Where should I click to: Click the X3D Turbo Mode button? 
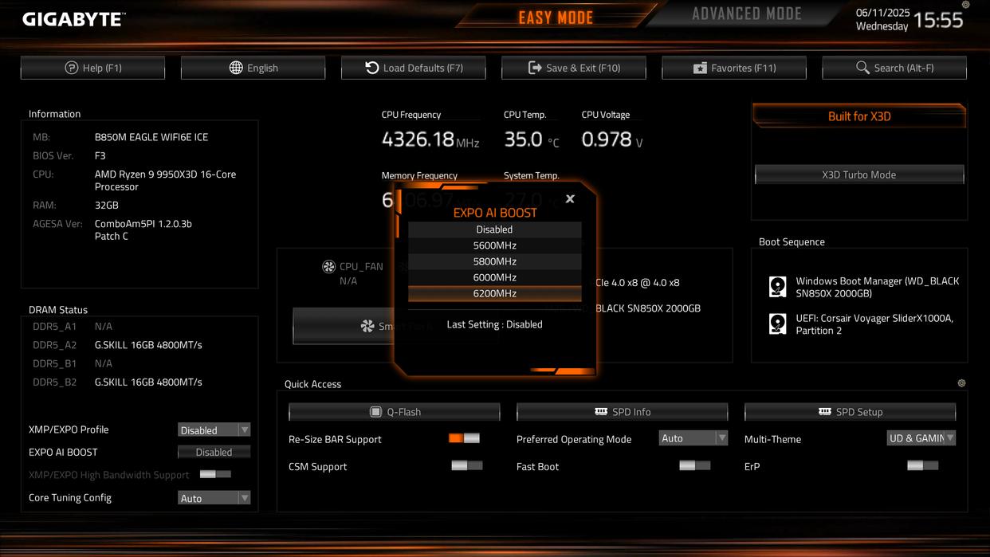tap(858, 175)
